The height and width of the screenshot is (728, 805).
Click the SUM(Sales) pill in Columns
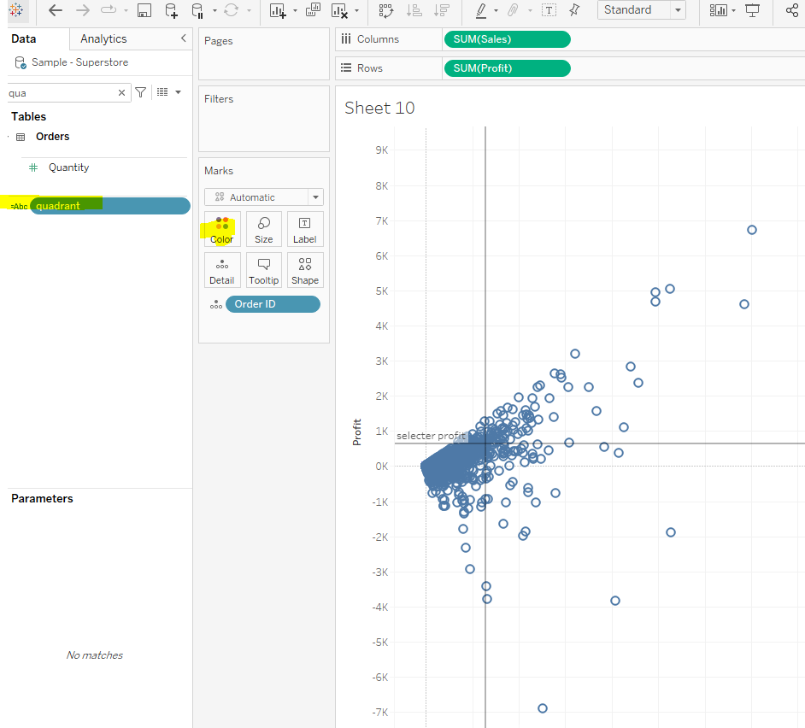507,39
